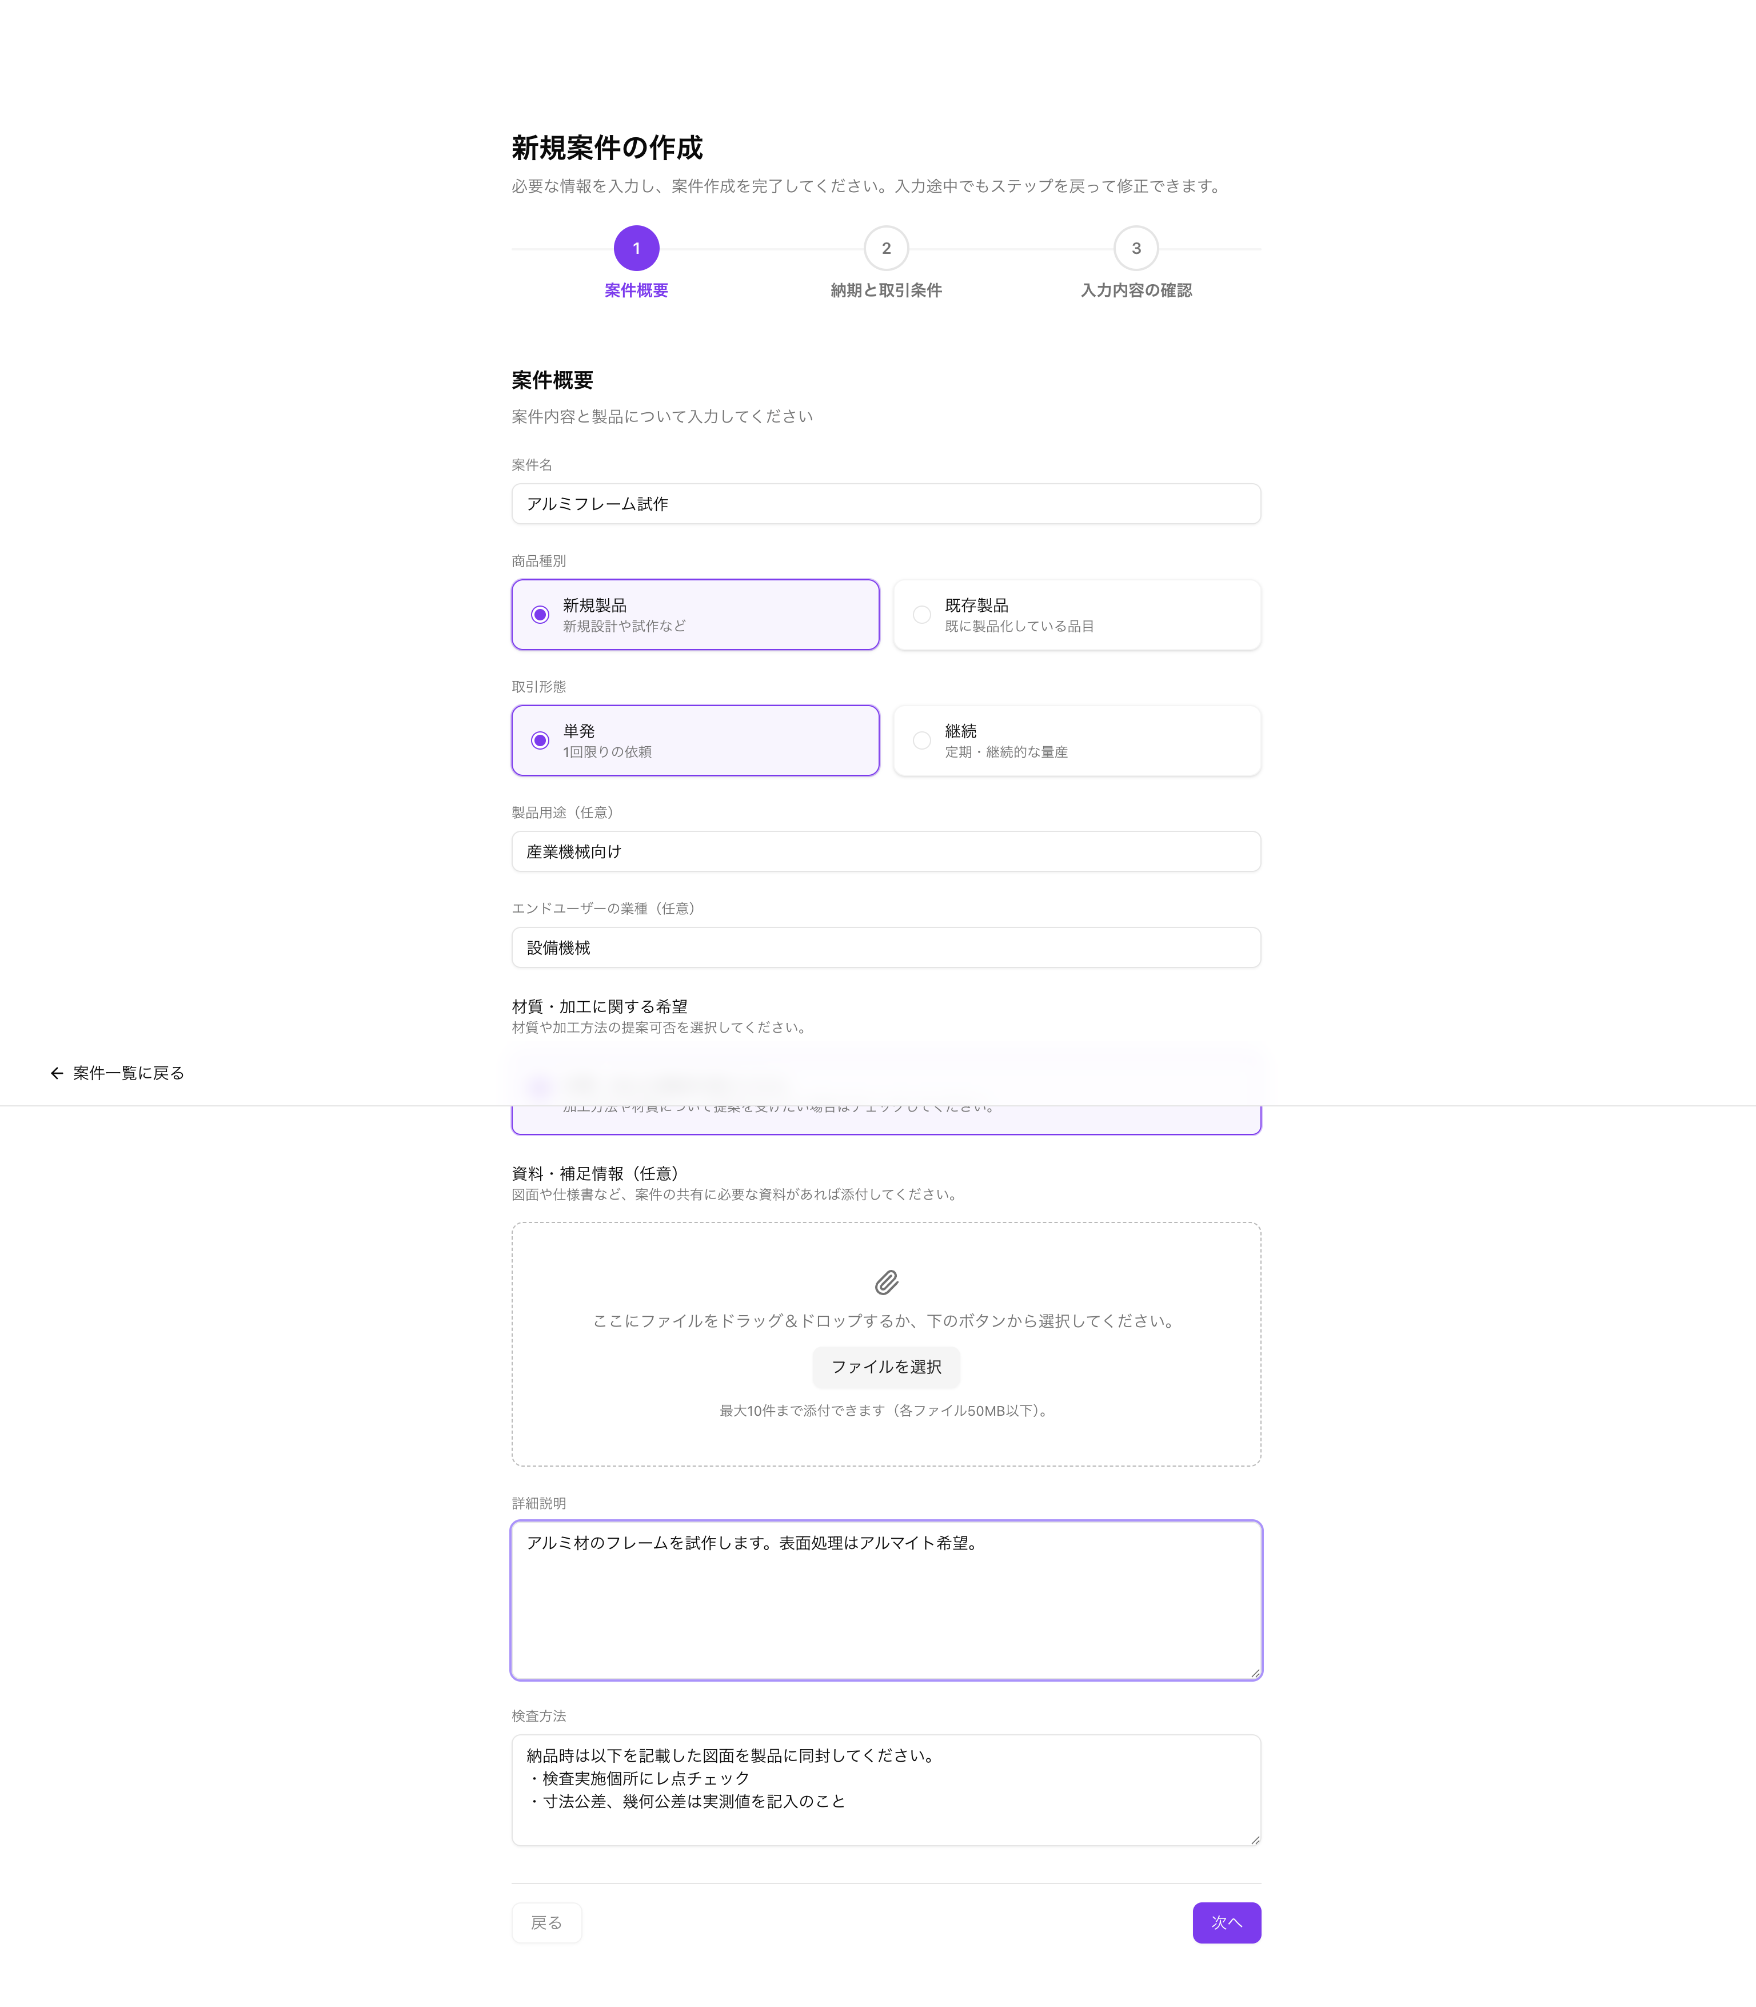
Task: Focus the 製品用途 input field
Action: [886, 851]
